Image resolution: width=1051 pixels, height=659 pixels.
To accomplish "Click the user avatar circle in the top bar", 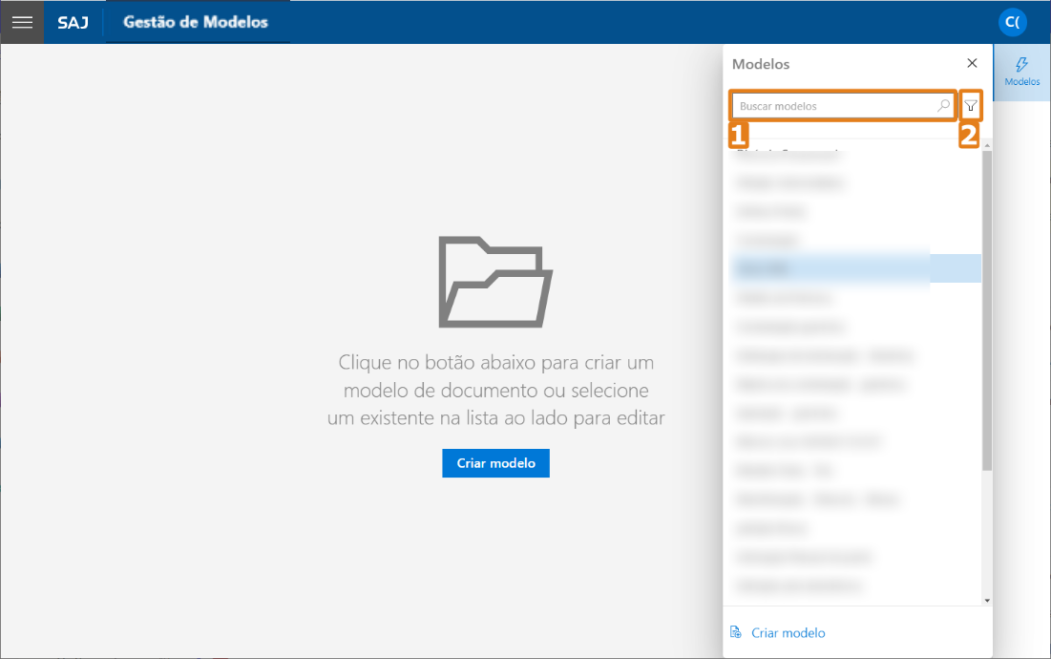I will click(x=1012, y=21).
